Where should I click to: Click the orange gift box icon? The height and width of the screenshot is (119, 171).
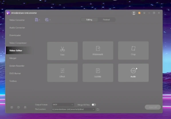point(139,13)
